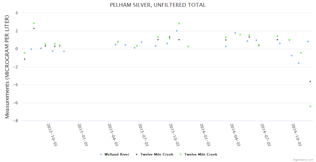Click the Measurements y-axis title
Screen dimensions: 316x162
tap(7, 67)
